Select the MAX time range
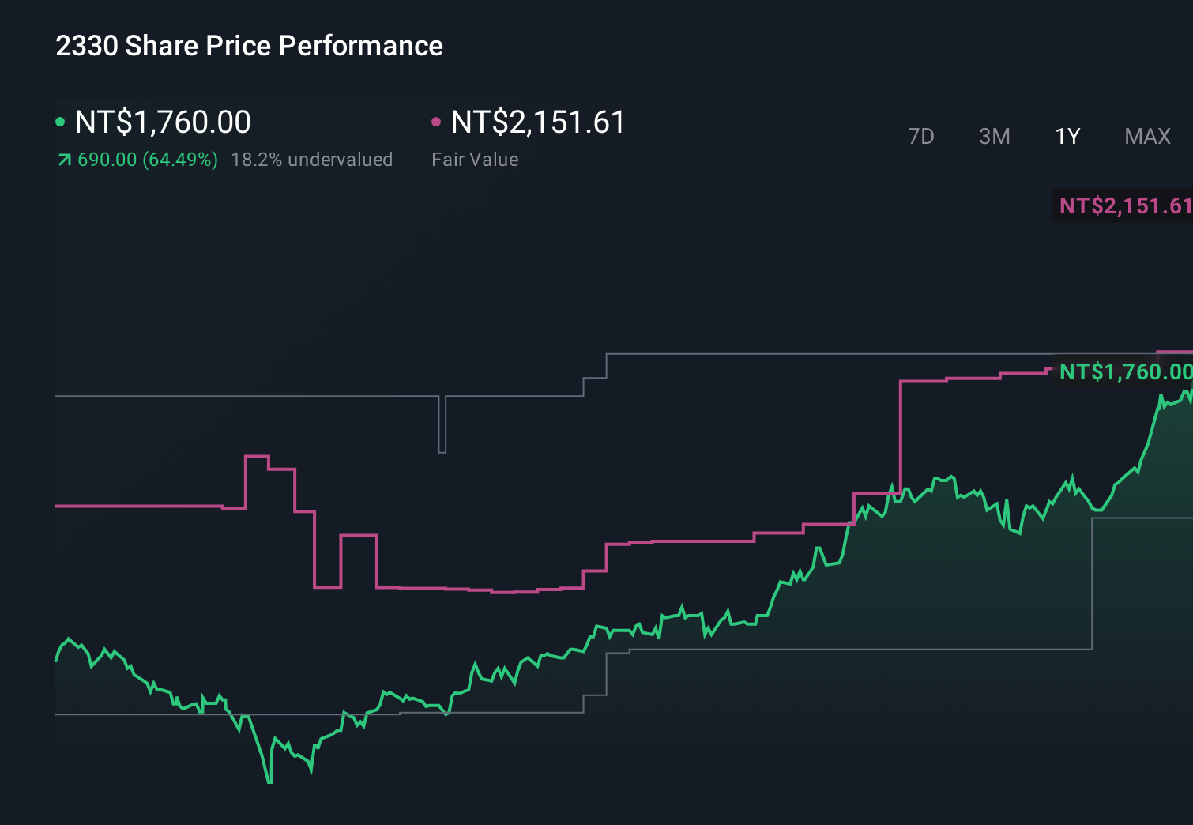Viewport: 1193px width, 825px height. pyautogui.click(x=1147, y=136)
